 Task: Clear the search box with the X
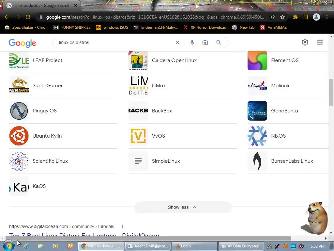click(x=177, y=42)
